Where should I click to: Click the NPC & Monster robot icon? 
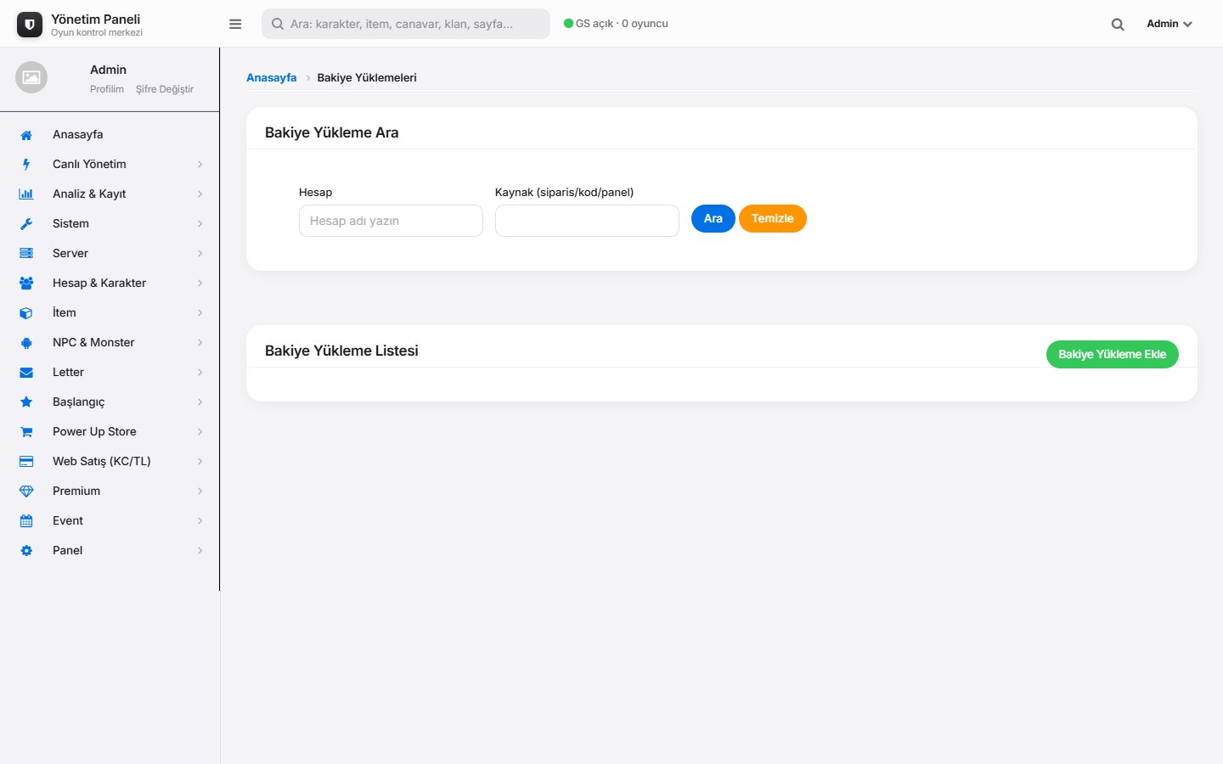coord(26,343)
